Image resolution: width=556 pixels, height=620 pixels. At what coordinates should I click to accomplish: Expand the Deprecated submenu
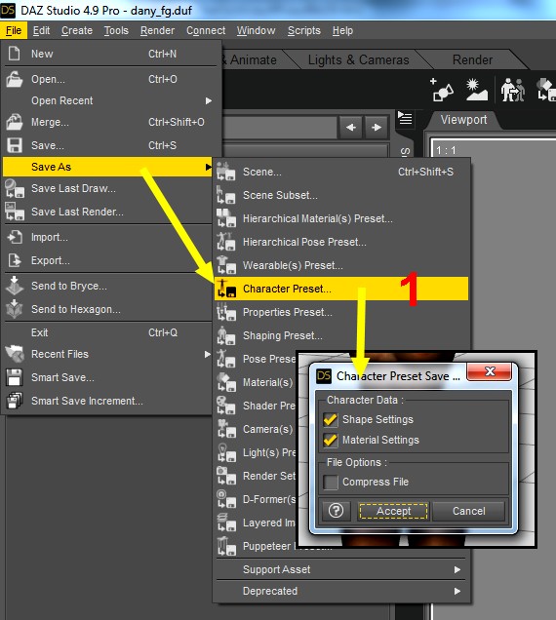click(340, 591)
